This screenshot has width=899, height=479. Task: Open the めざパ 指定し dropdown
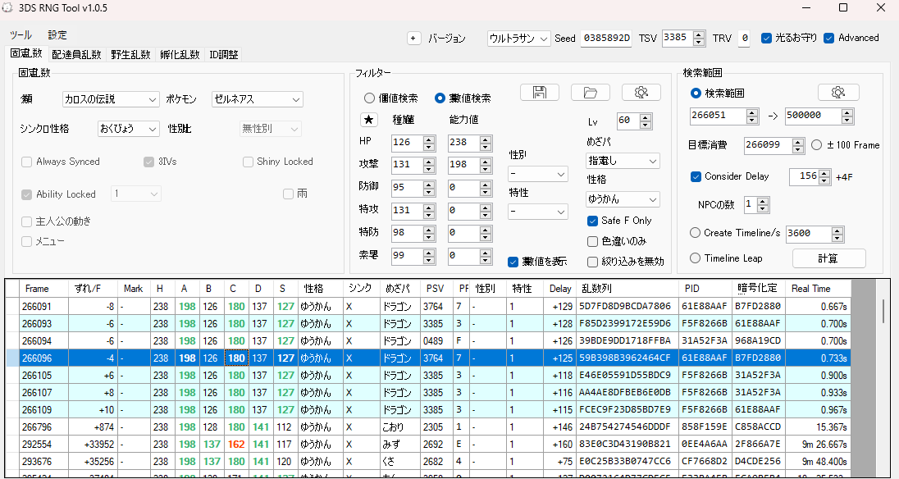pos(623,161)
